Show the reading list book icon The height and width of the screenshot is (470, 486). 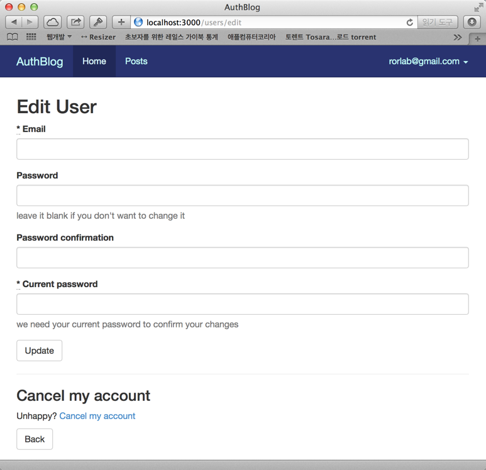point(12,37)
